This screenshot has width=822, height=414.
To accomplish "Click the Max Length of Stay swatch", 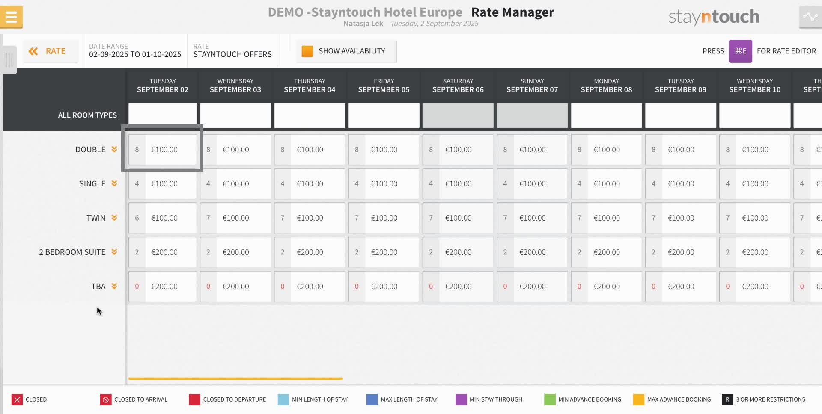I will pos(372,399).
